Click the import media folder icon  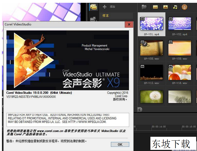[144, 7]
